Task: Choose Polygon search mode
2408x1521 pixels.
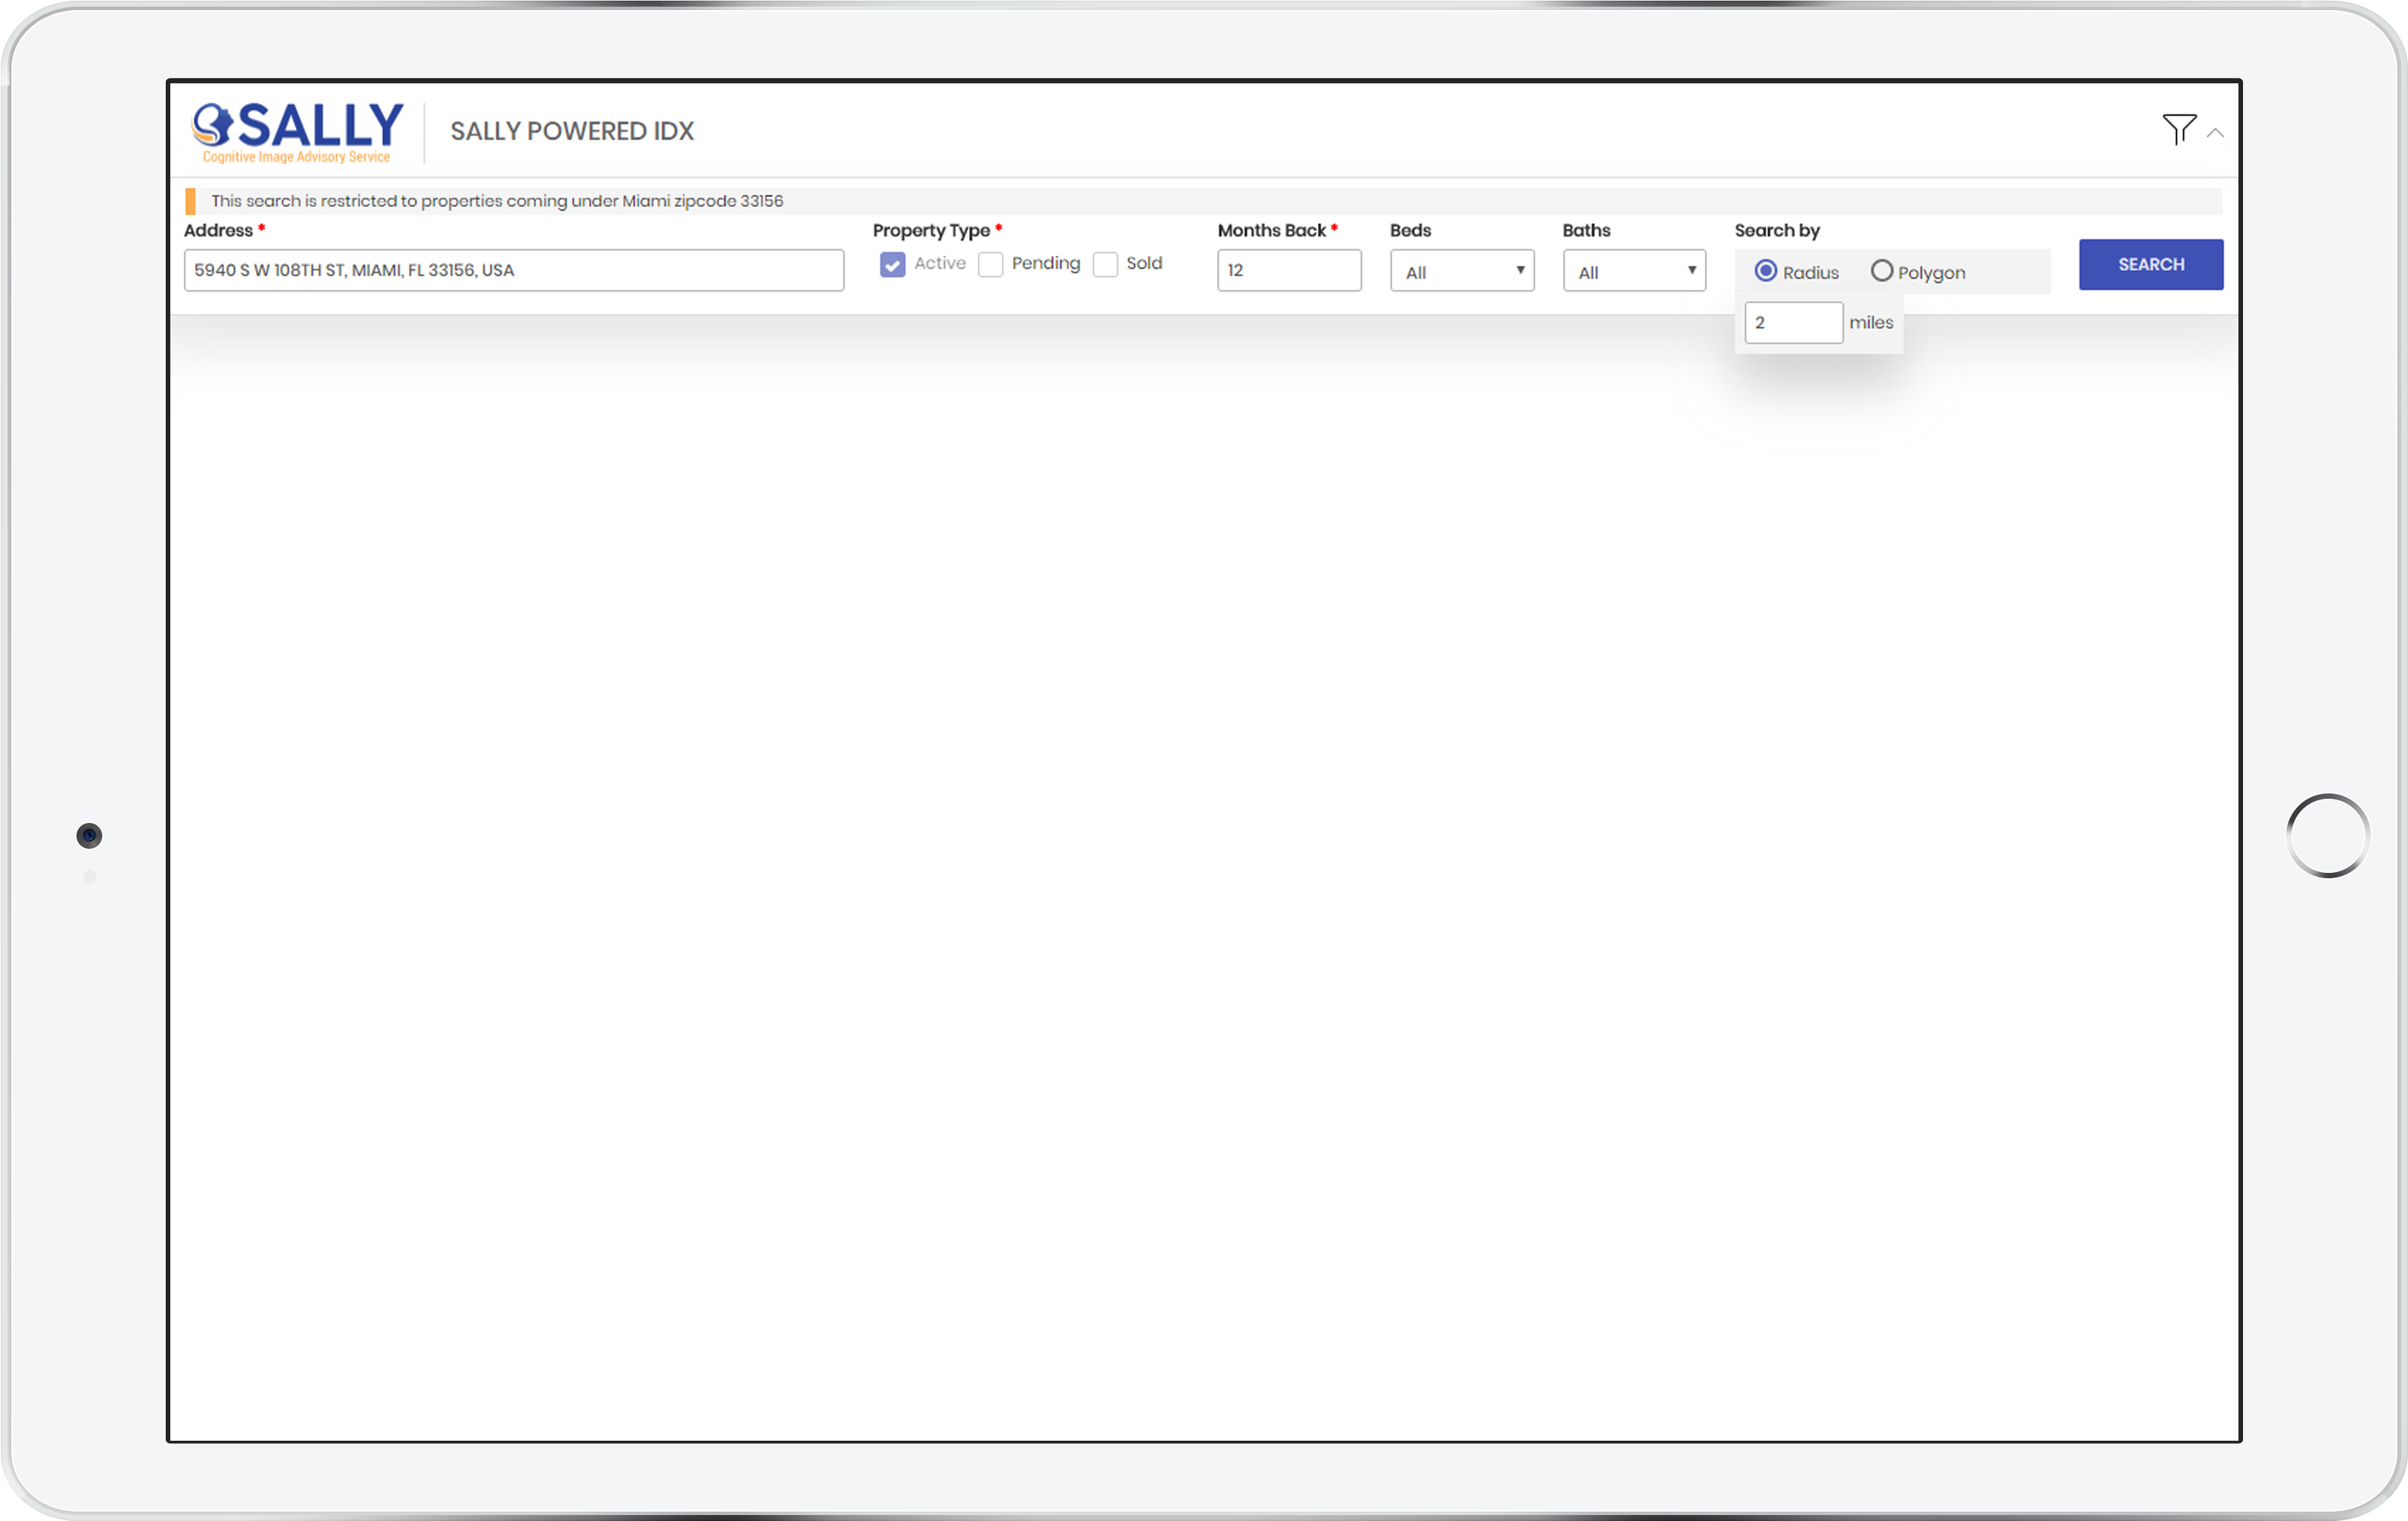Action: click(x=1881, y=271)
